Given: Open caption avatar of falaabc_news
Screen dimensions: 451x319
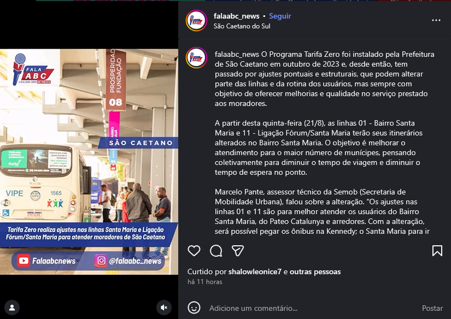Looking at the screenshot, I should pyautogui.click(x=196, y=57).
